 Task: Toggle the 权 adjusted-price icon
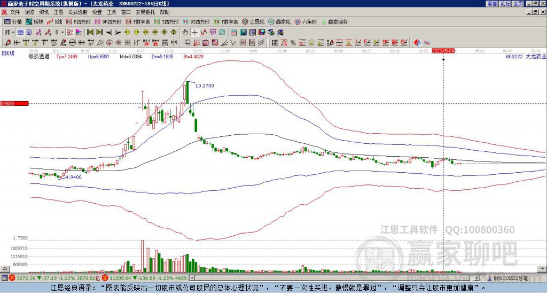coord(69,33)
